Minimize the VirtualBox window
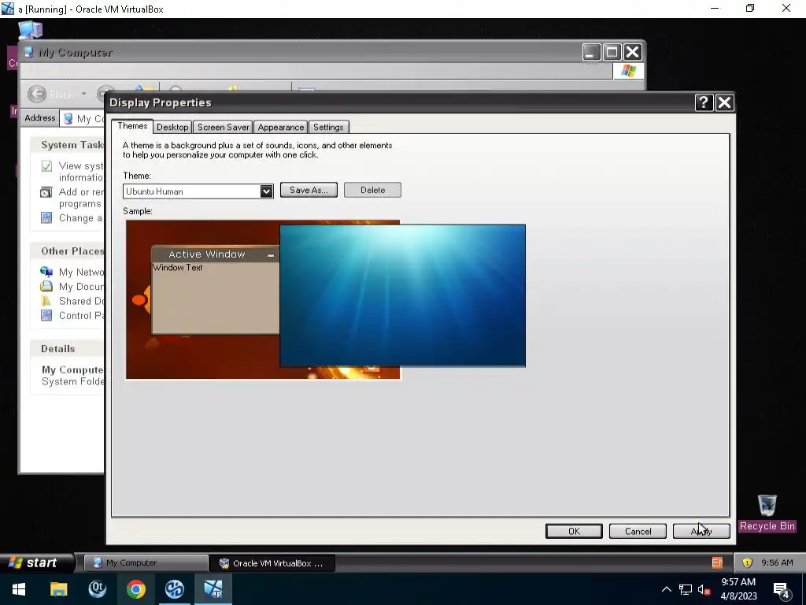The height and width of the screenshot is (605, 806). (715, 8)
